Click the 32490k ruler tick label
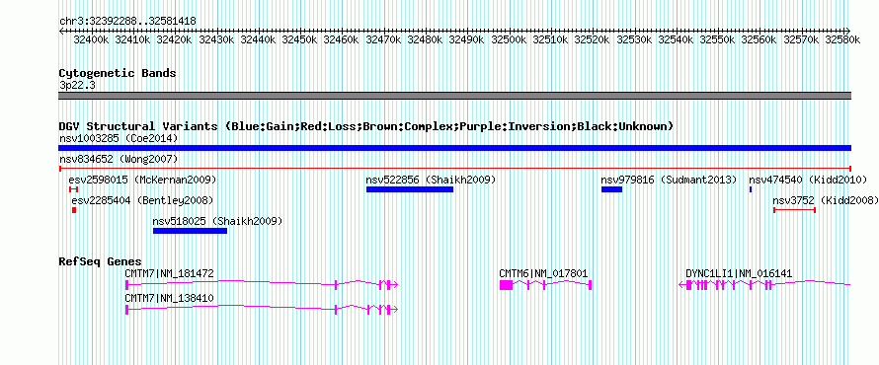The height and width of the screenshot is (365, 879). [x=468, y=39]
